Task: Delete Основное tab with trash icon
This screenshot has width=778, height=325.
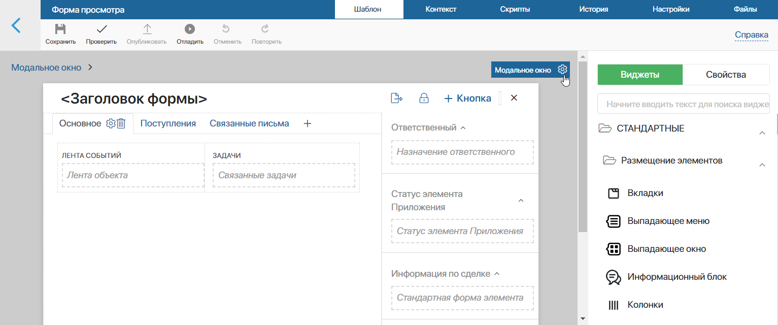Action: [121, 123]
